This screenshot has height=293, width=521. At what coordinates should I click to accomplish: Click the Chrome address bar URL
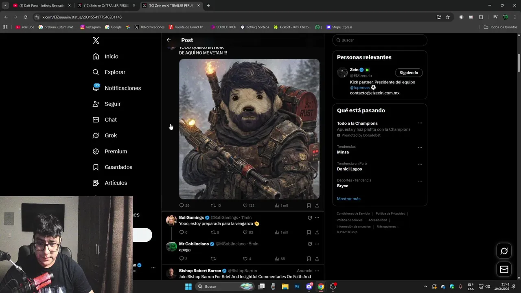click(82, 17)
